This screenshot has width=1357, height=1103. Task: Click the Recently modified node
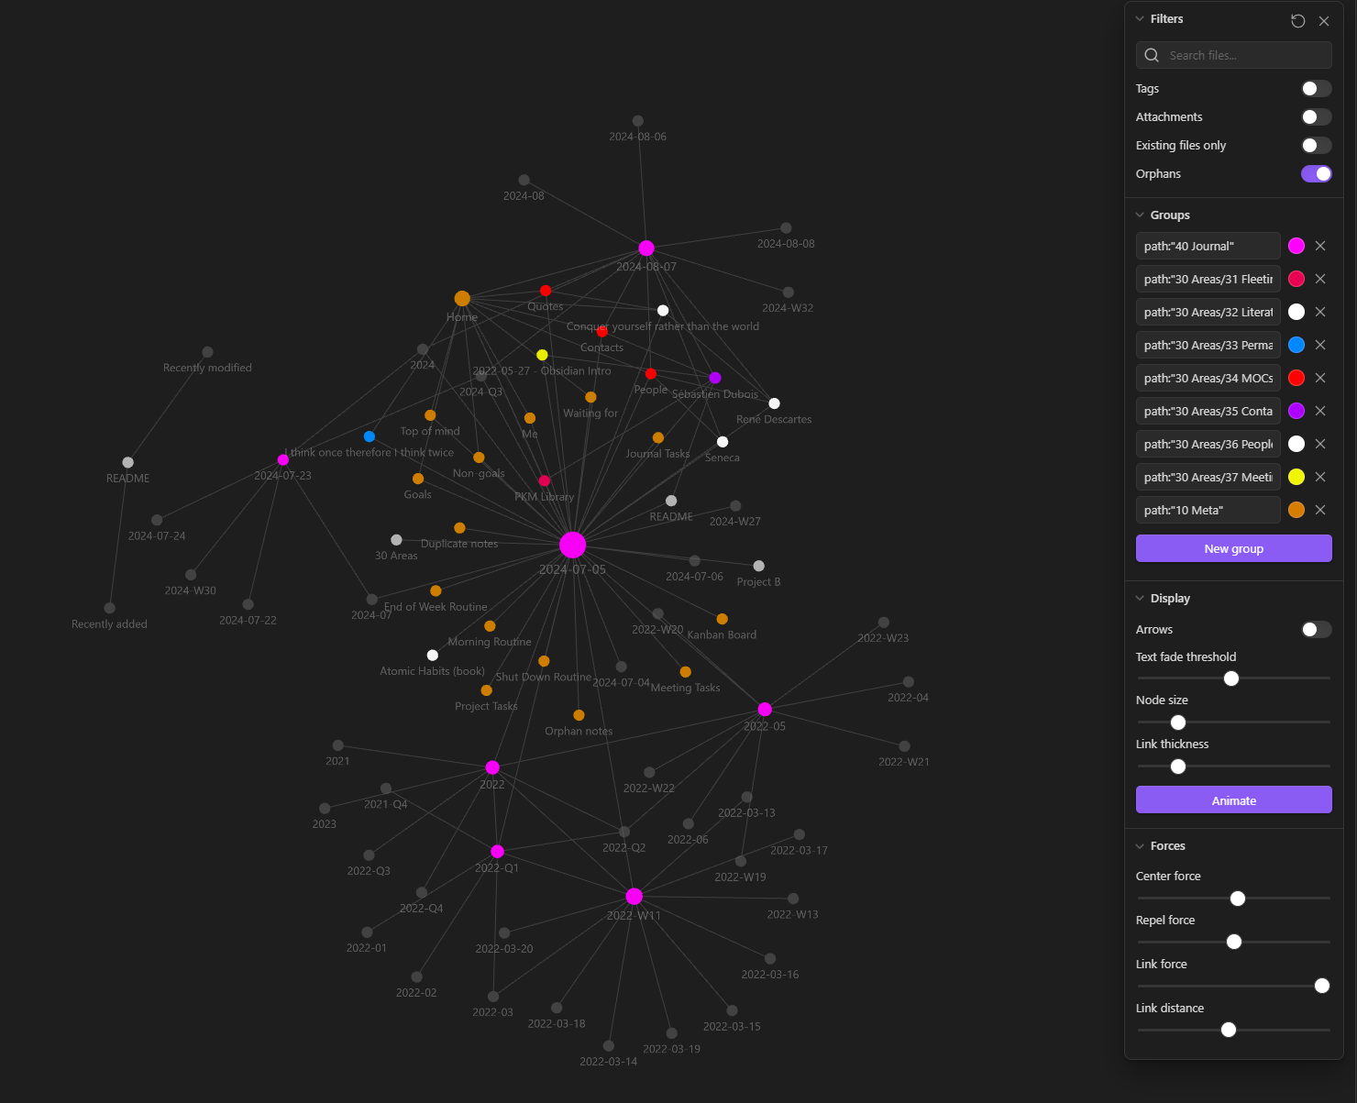pyautogui.click(x=208, y=352)
